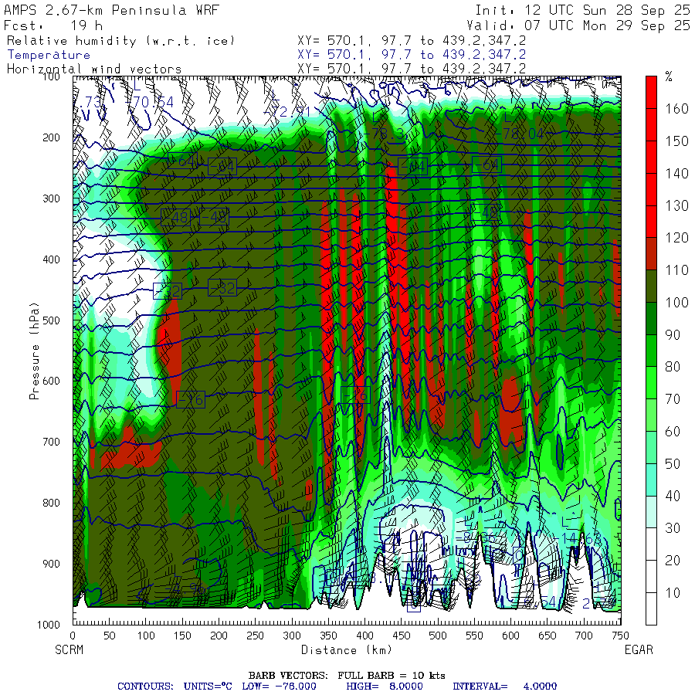Click the 'Init: 12 UTC Sun 28 Sep 25' line

point(582,10)
